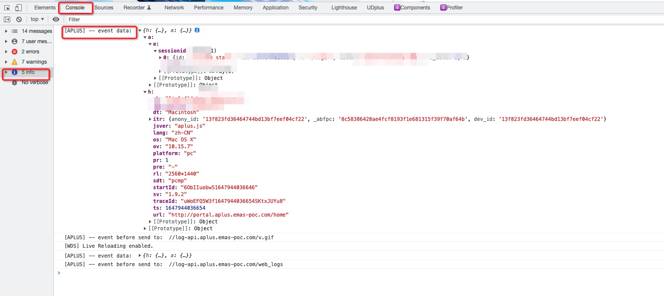Collapse the first event data object
Image resolution: width=664 pixels, height=296 pixels.
(x=140, y=31)
